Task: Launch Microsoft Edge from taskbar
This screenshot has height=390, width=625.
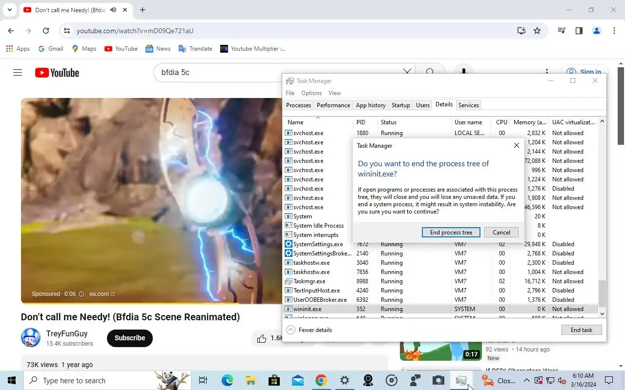Action: [x=228, y=380]
